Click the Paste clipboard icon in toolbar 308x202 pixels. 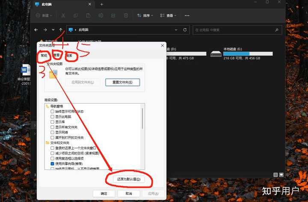[x=88, y=15]
